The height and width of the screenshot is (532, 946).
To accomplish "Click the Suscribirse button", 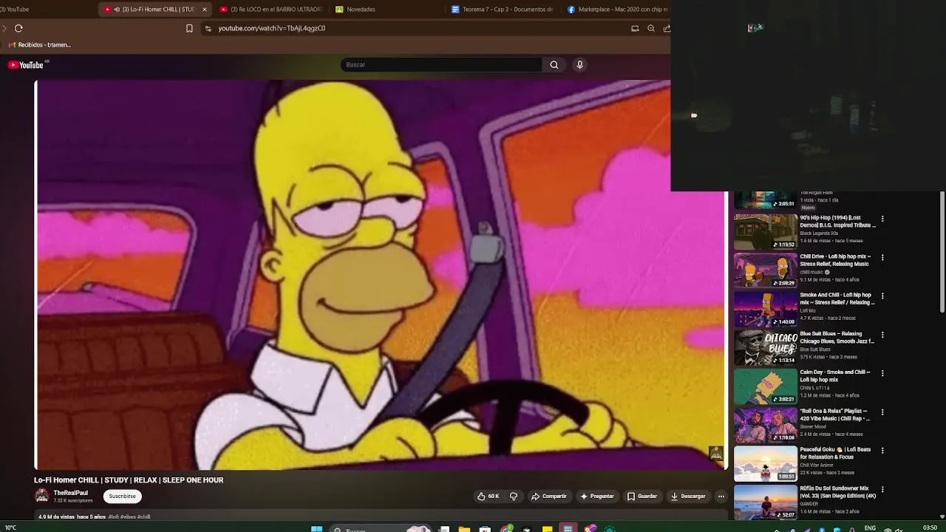I will [x=123, y=497].
